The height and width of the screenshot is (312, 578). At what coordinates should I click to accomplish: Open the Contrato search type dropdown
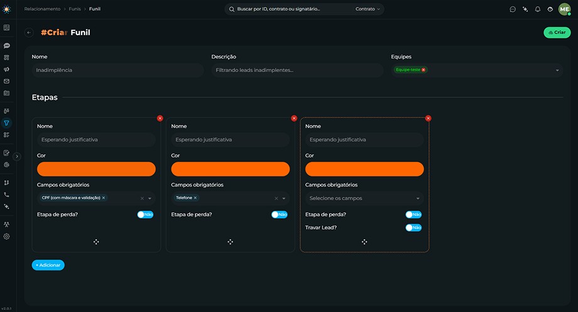point(368,9)
